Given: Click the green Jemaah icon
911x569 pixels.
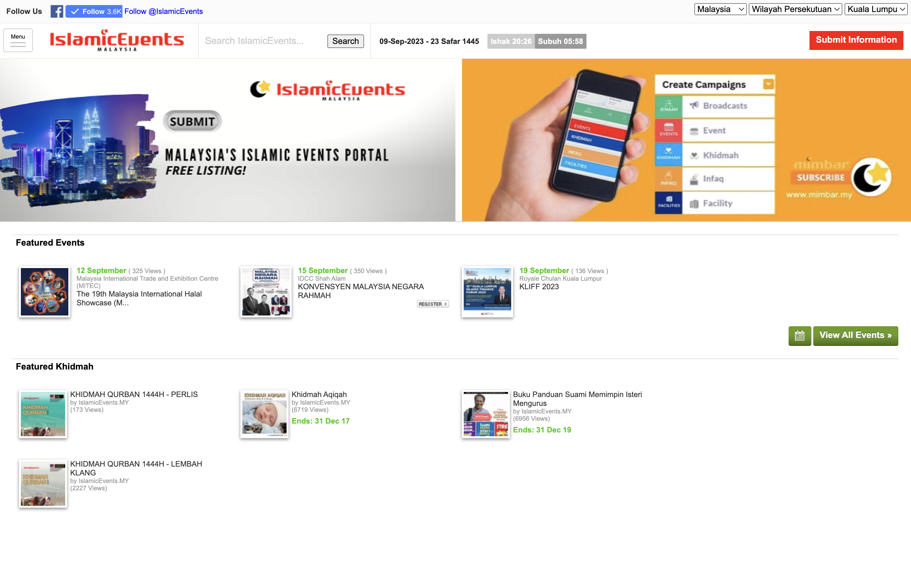Looking at the screenshot, I should [669, 107].
